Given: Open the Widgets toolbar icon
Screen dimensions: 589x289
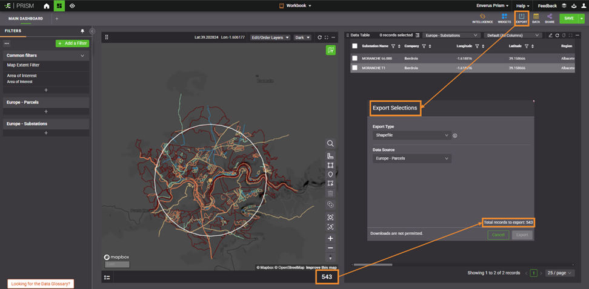Looking at the screenshot, I should pyautogui.click(x=504, y=18).
